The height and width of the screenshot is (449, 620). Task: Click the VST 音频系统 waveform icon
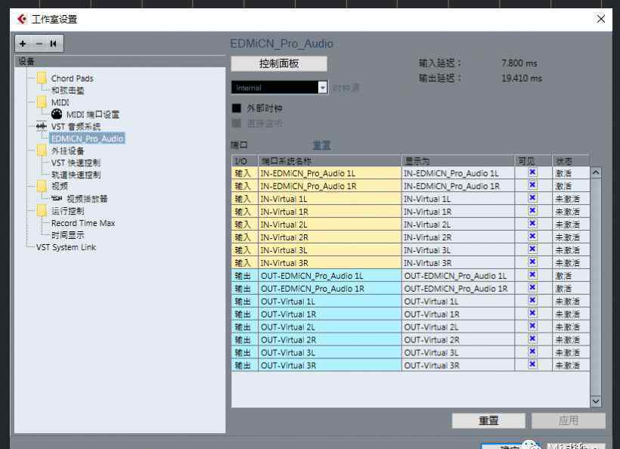(x=41, y=126)
